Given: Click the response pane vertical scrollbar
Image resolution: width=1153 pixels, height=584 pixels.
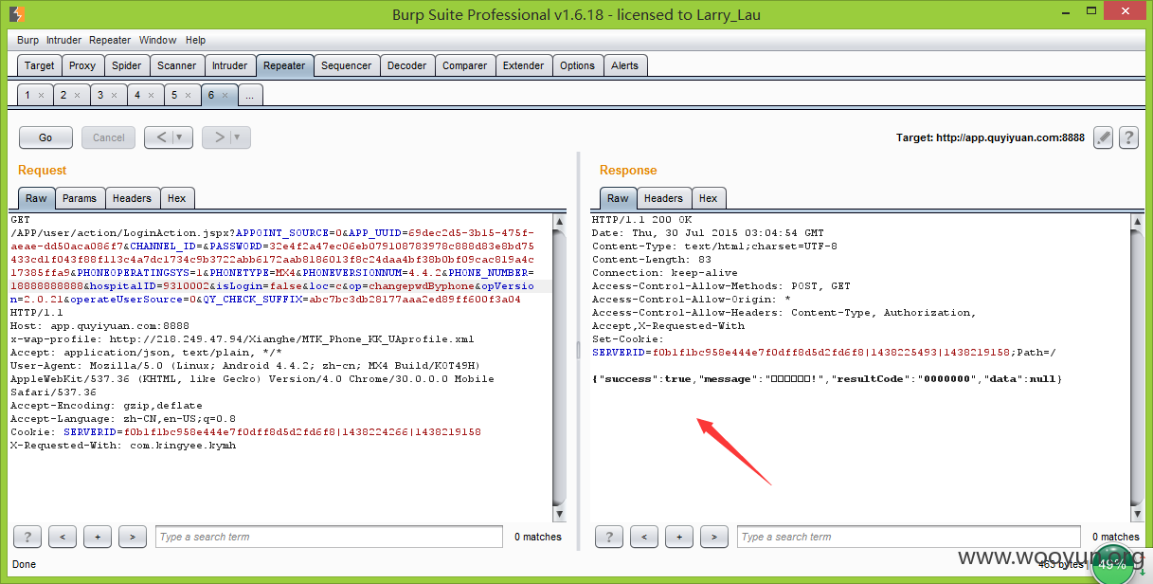Looking at the screenshot, I should (1138, 367).
